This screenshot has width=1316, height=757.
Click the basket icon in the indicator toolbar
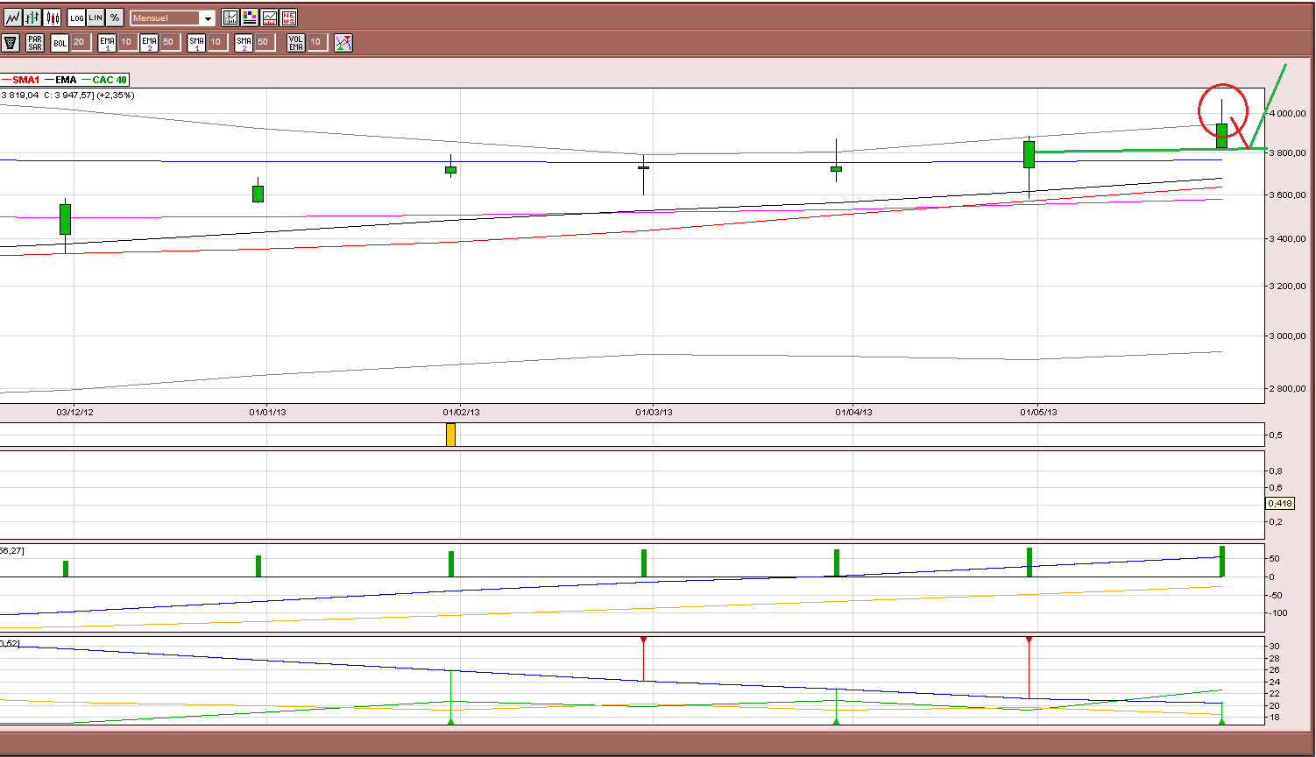tap(11, 42)
